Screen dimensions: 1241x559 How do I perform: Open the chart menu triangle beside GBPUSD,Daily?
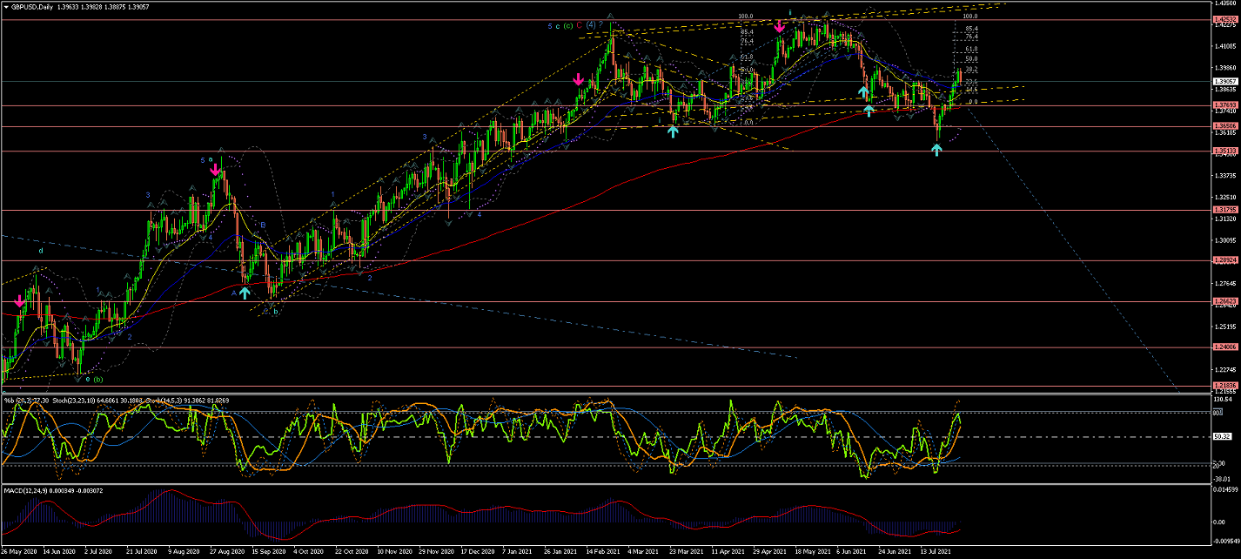5,5
